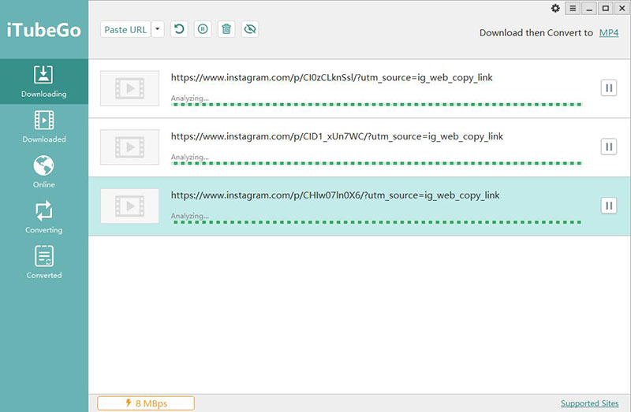631x412 pixels.
Task: Open the hamburger menu icon
Action: tap(573, 8)
